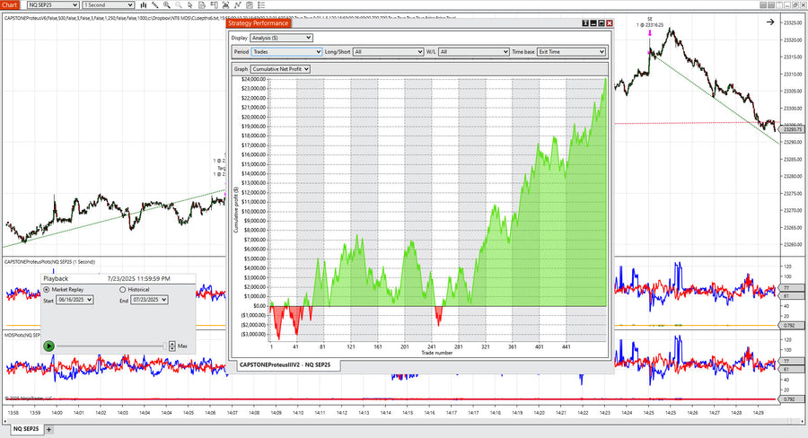This screenshot has height=438, width=808.
Task: Click the greyed zoom out magnifier icon
Action: pyautogui.click(x=179, y=5)
